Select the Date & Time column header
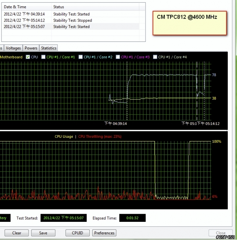 pyautogui.click(x=26, y=7)
